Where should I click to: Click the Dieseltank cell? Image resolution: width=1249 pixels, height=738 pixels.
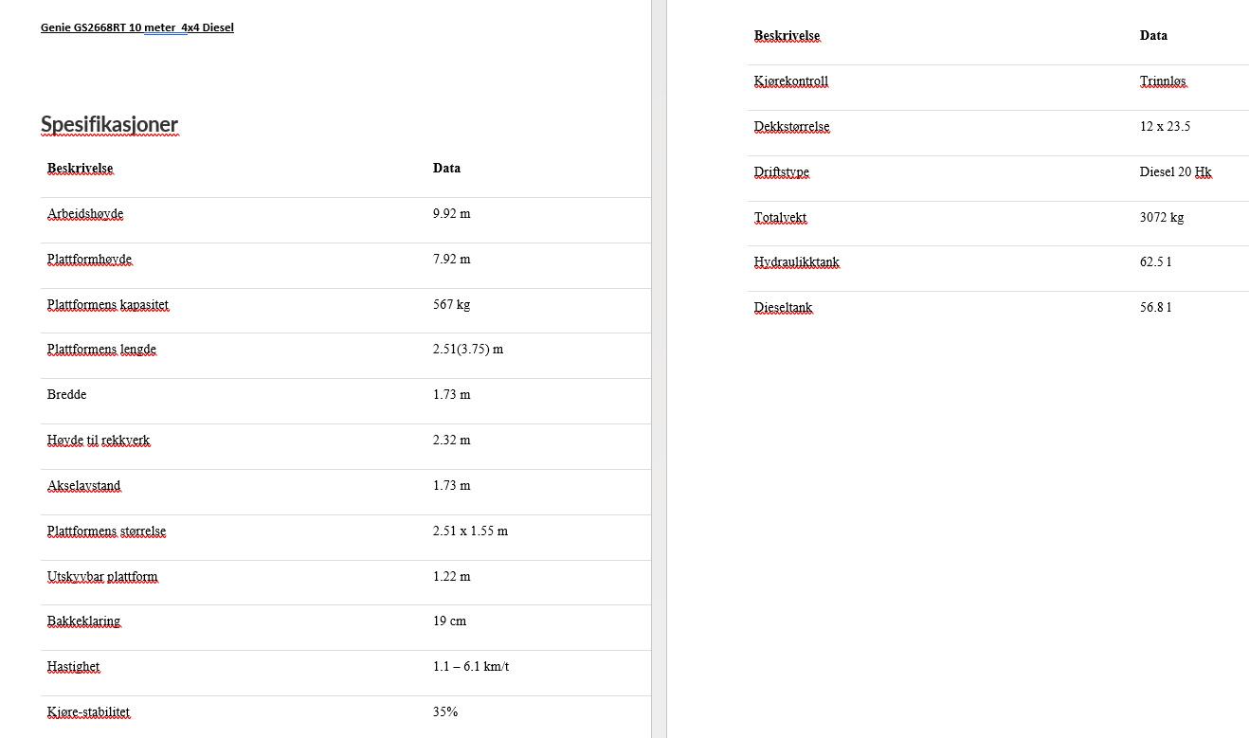(783, 308)
